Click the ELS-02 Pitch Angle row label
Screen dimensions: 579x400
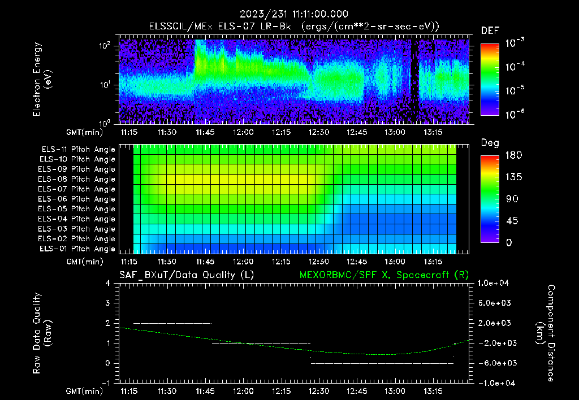coord(77,239)
